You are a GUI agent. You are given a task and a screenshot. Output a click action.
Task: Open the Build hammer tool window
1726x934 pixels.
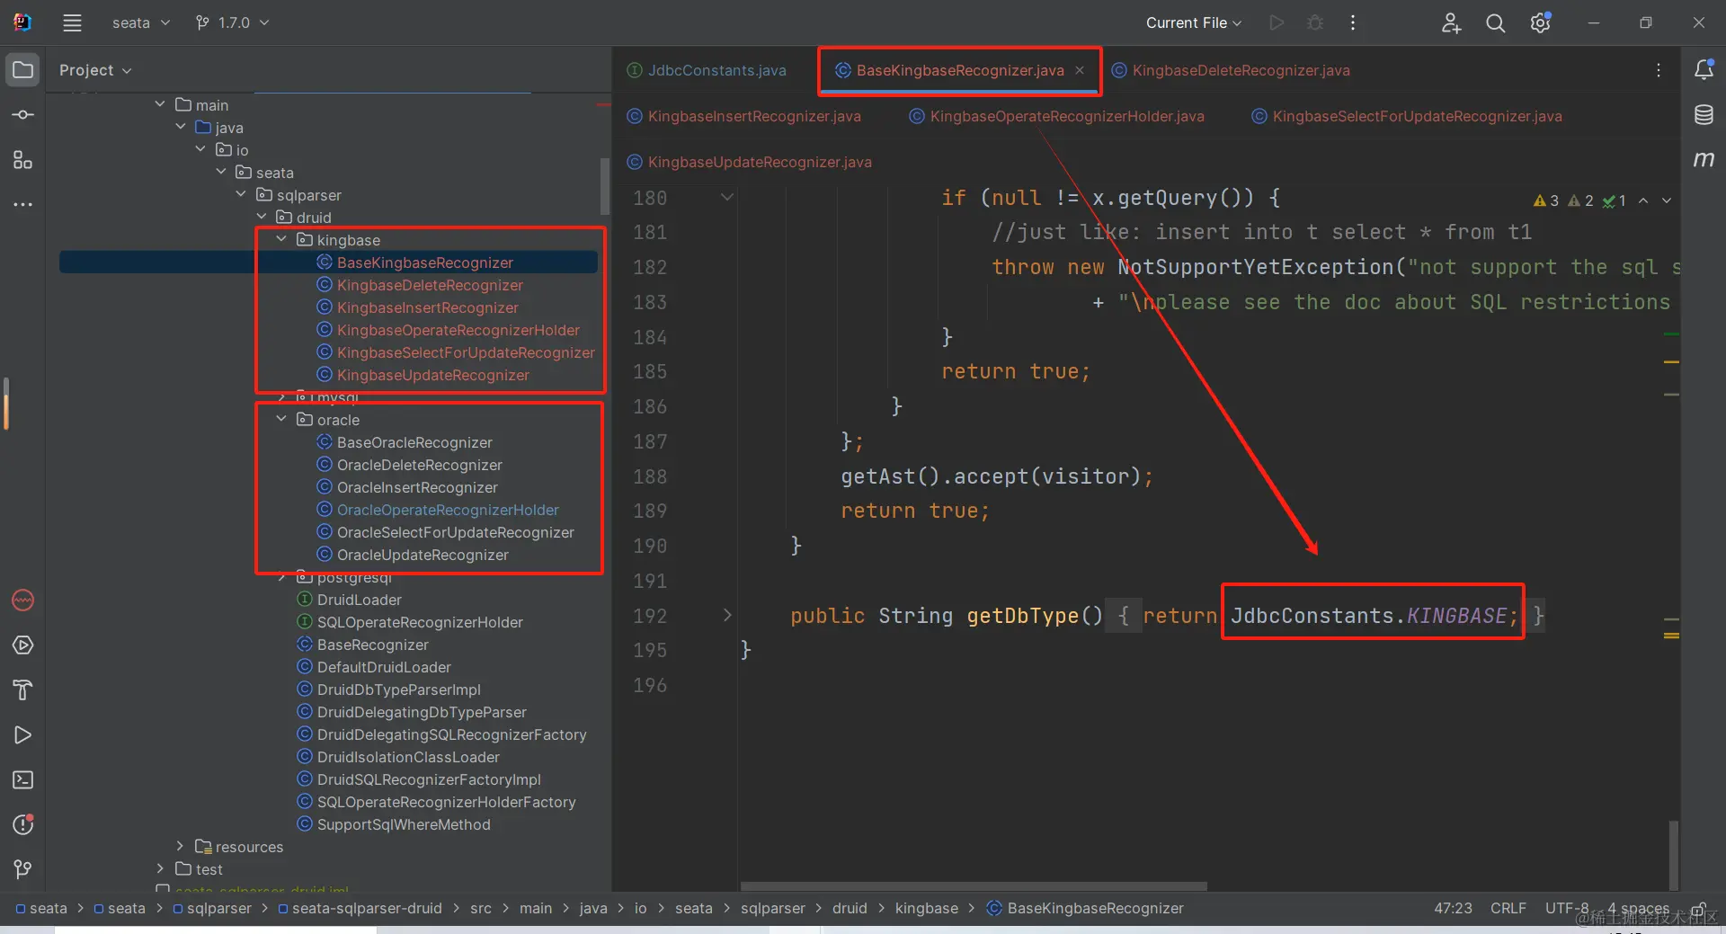coord(22,690)
